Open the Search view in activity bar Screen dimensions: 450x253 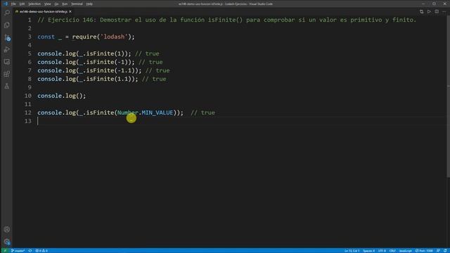pos(7,13)
